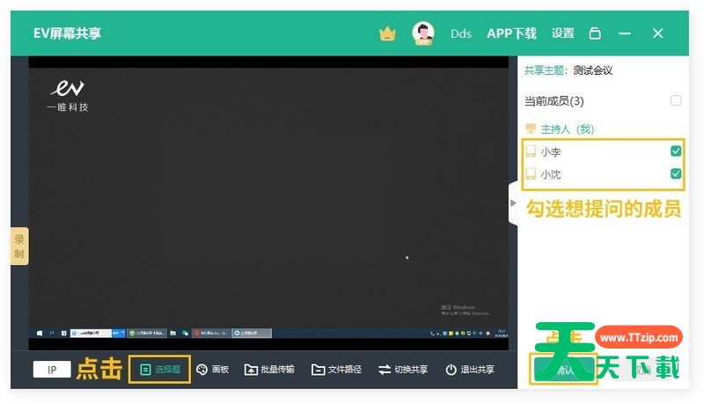Click the VIP crown icon
The image size is (704, 404).
click(x=387, y=33)
